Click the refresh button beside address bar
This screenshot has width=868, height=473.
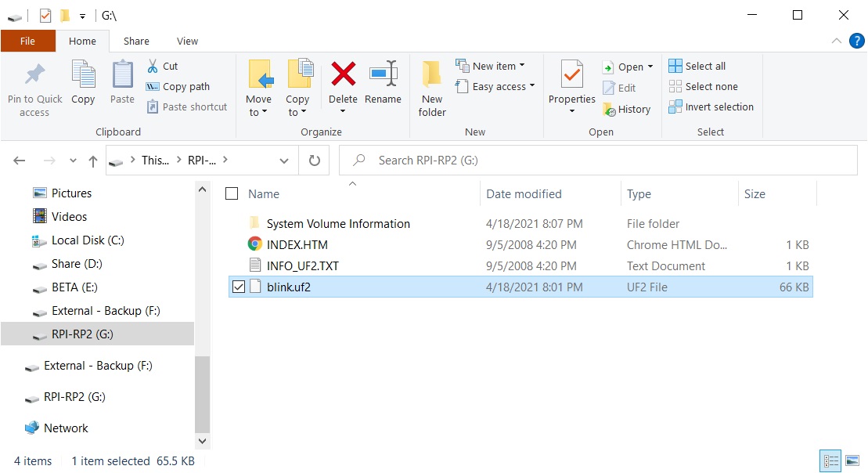tap(315, 161)
